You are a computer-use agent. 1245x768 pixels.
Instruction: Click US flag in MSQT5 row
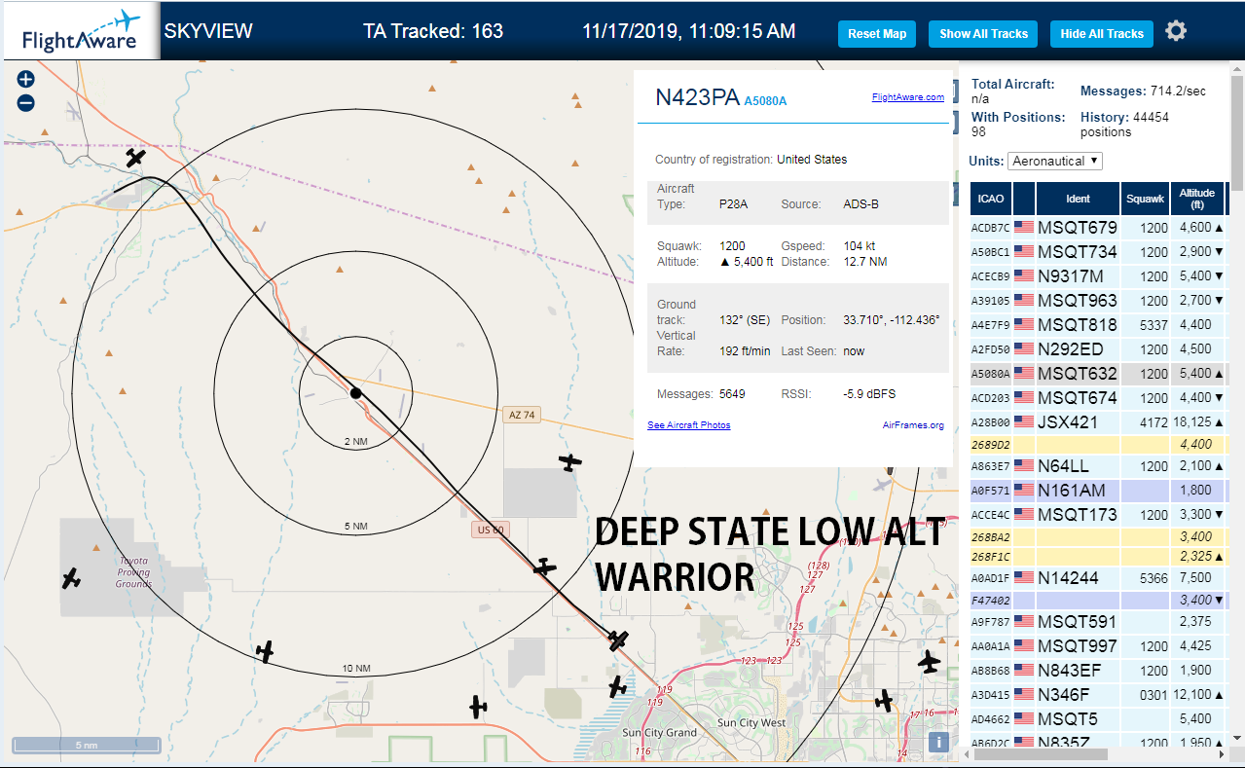[1024, 718]
